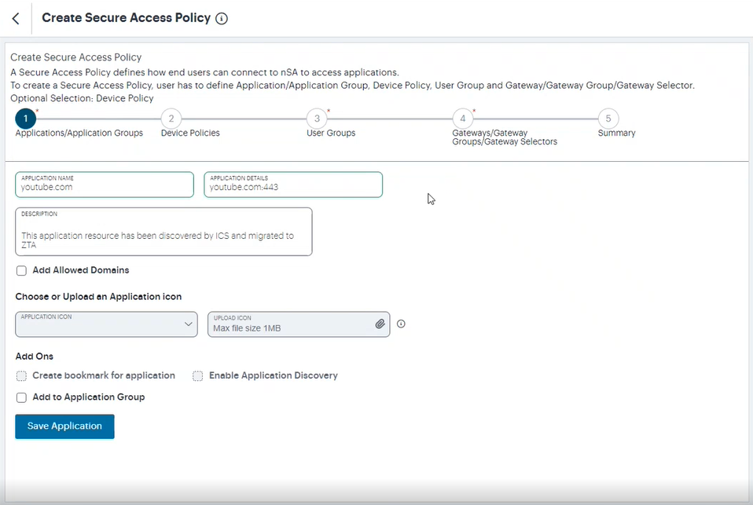Check Create bookmark for application
Viewport: 753px width, 505px height.
(21, 375)
